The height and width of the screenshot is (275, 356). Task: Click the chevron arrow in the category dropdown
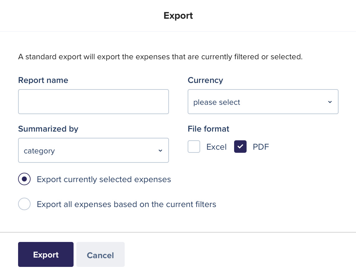click(160, 151)
